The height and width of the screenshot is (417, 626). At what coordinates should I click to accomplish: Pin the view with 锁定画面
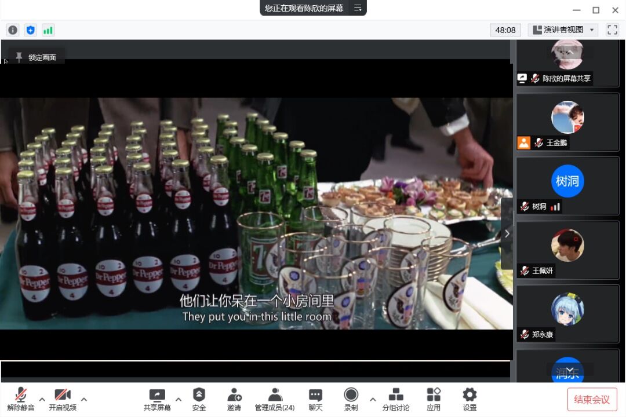[x=36, y=57]
